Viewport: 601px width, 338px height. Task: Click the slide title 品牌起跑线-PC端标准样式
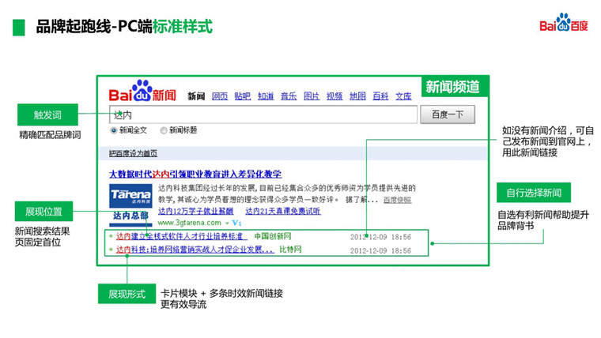point(124,27)
